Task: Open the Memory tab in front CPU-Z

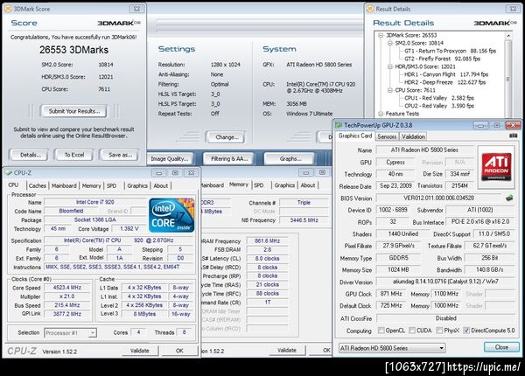Action: coord(91,185)
